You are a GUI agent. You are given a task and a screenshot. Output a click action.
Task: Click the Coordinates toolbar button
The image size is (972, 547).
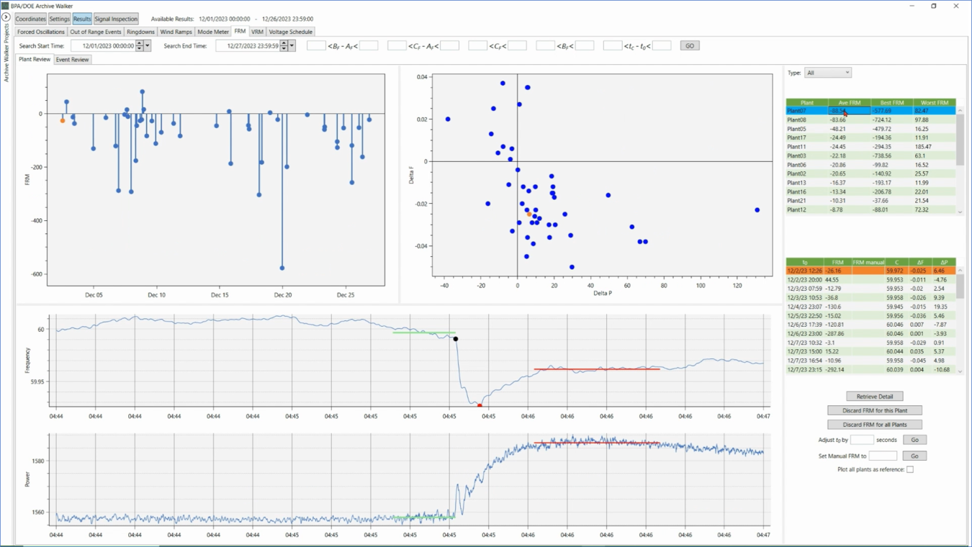click(30, 19)
